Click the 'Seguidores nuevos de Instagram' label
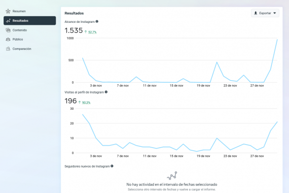Screen dimensions: 289x193 pos(87,167)
